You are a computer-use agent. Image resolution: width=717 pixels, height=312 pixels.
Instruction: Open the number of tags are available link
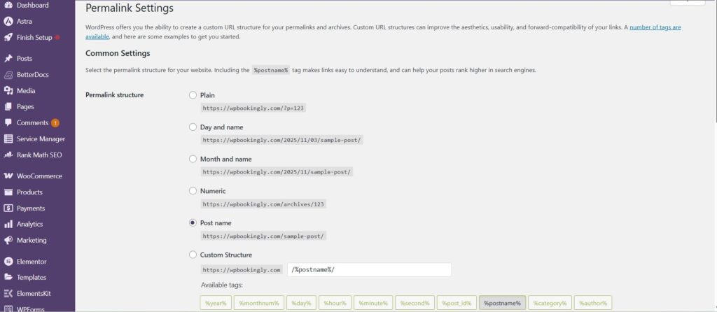pyautogui.click(x=655, y=27)
